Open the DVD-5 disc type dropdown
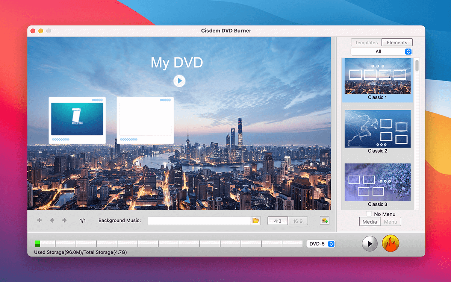 pyautogui.click(x=321, y=244)
